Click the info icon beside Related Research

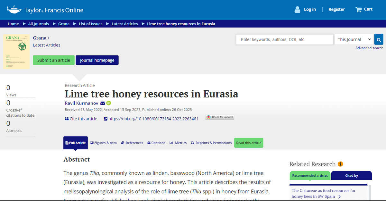(x=340, y=164)
